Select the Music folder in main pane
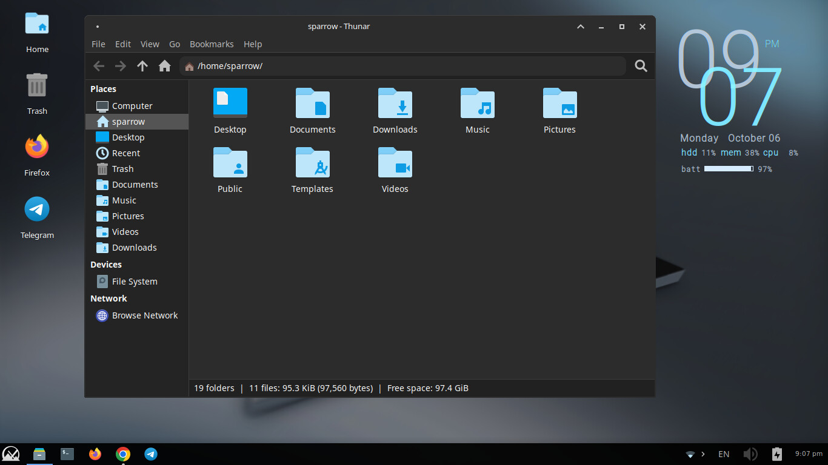 tap(477, 104)
